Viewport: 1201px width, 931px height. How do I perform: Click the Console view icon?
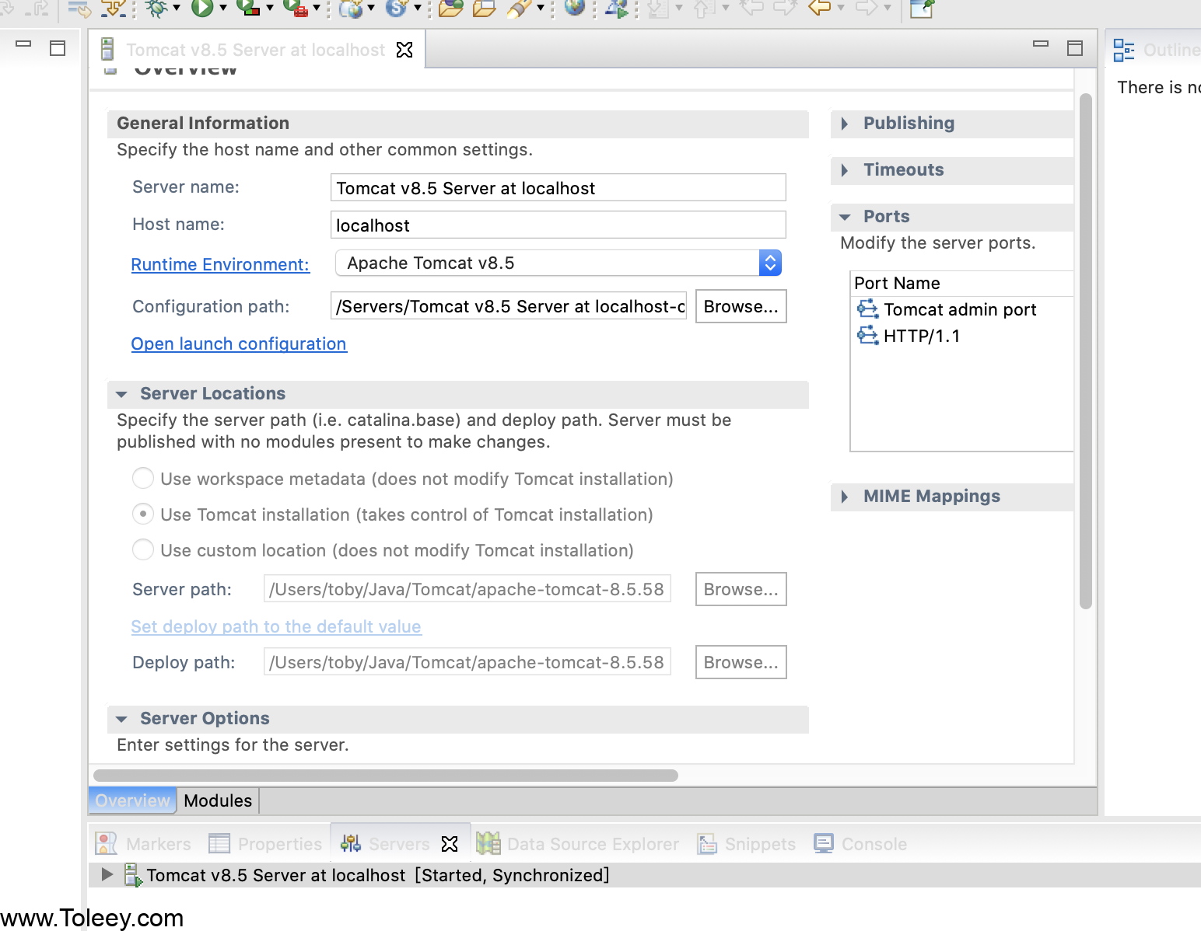click(824, 843)
